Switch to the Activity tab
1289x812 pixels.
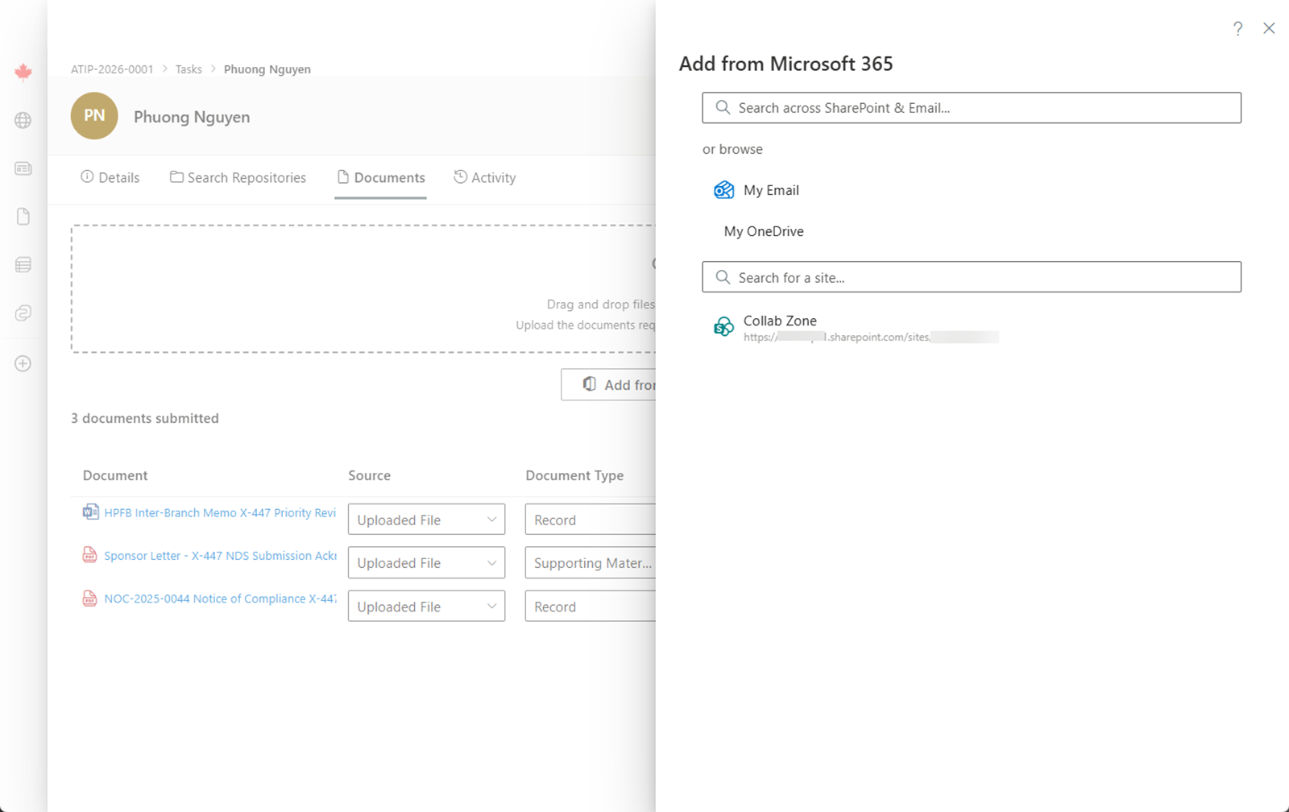pos(493,177)
